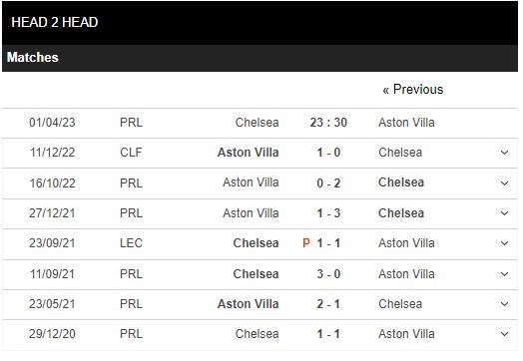
Task: Expand the 27/12/21 match details chevron
Action: tap(504, 213)
